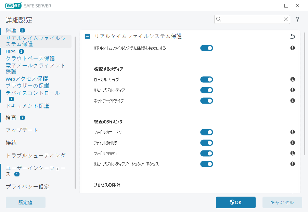308x212 pixels.
Task: Click the info icon next to ファイルの作成
Action: pos(293,143)
